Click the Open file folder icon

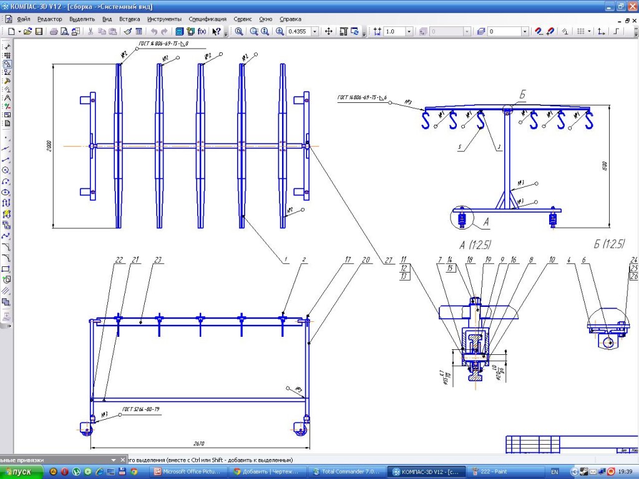(x=28, y=31)
